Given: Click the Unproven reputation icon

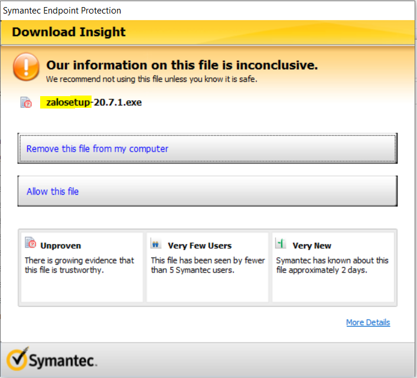Looking at the screenshot, I should pos(31,243).
